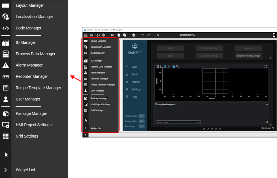Toggle the Recording switch

point(141,126)
